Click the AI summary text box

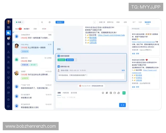(x=91, y=76)
